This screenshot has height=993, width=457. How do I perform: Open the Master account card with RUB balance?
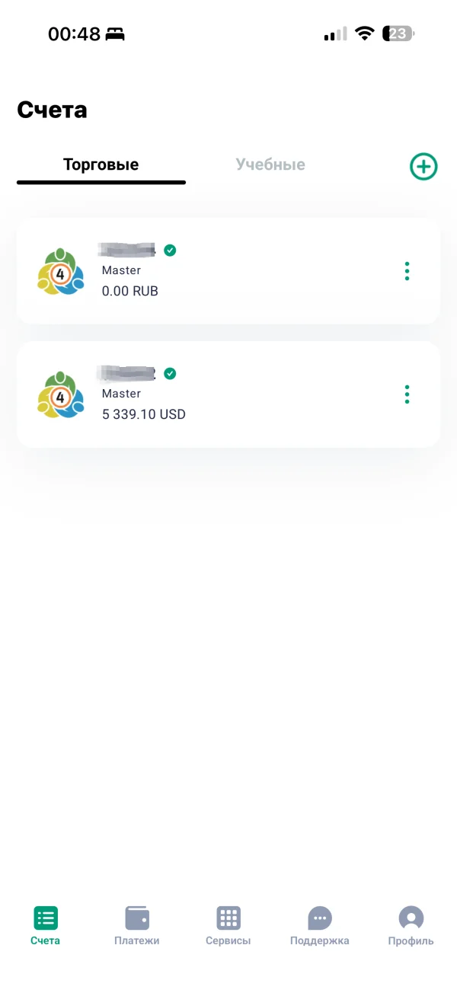click(x=228, y=271)
